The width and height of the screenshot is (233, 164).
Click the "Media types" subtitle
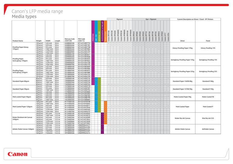pyautogui.click(x=24, y=16)
